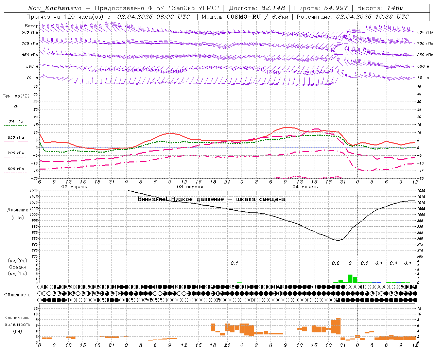Click the 700 гПа entry in temperature legend
The image size is (435, 348).
pyautogui.click(x=16, y=153)
